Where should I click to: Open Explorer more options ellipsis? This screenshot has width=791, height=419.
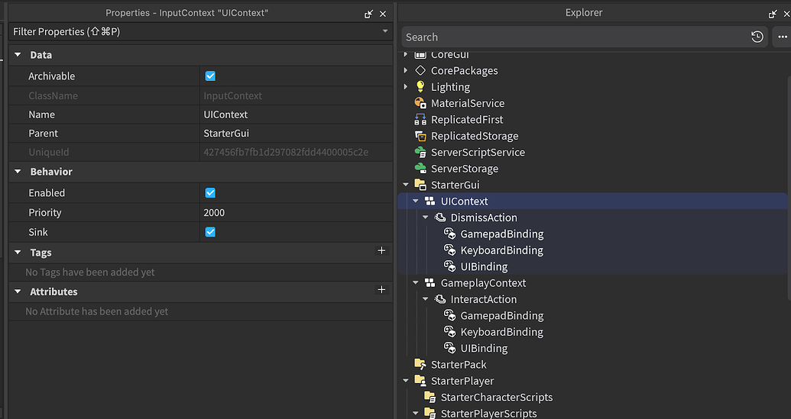(x=783, y=37)
